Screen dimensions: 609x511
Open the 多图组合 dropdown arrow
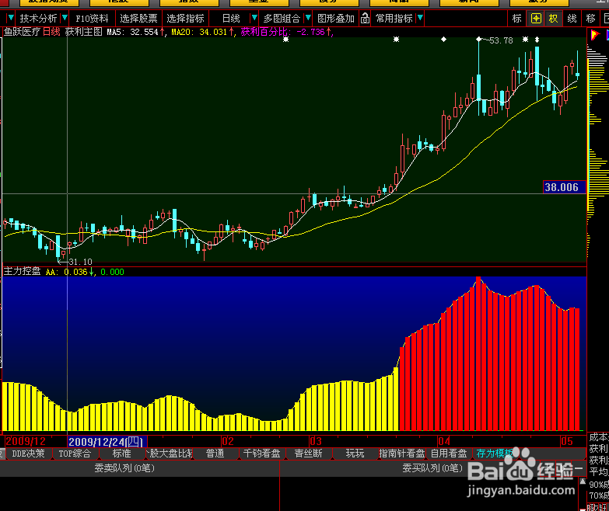tap(308, 18)
